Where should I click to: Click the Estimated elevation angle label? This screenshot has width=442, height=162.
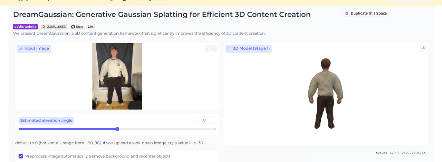(46, 120)
